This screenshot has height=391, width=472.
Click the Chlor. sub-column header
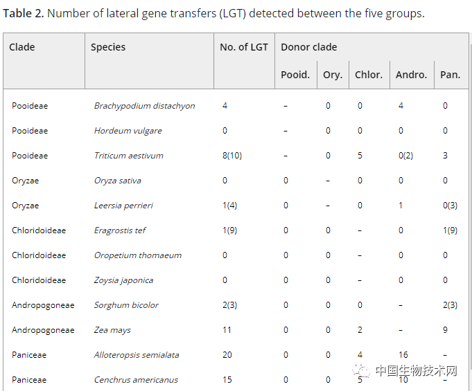369,75
